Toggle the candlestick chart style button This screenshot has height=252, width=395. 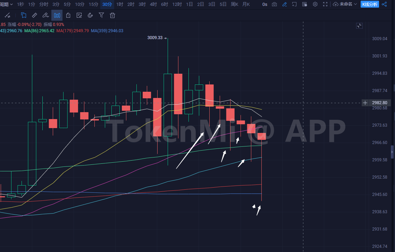[57, 15]
